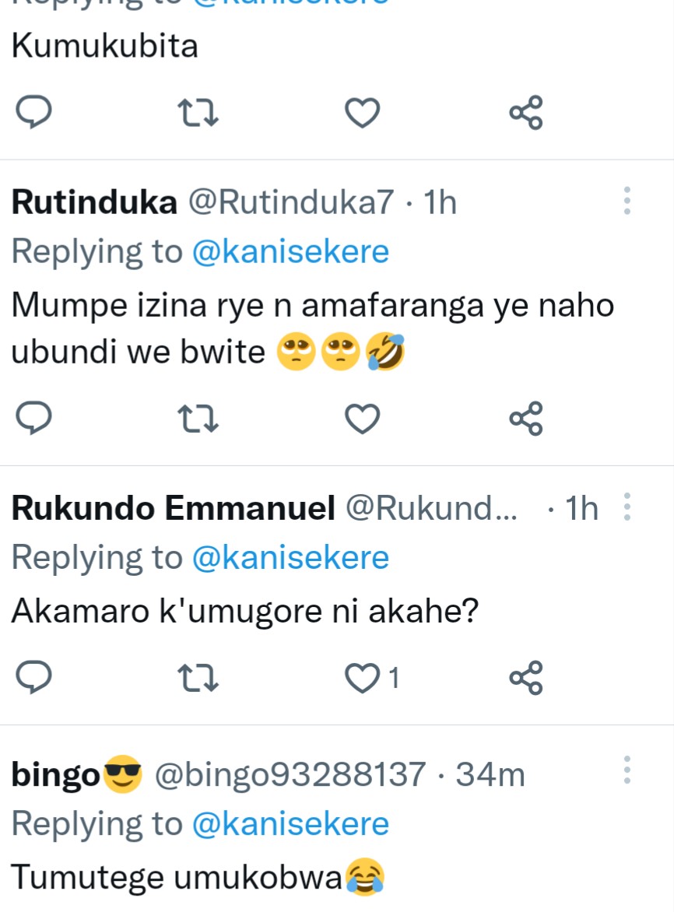Like the Kumukubita tweet

pyautogui.click(x=362, y=114)
